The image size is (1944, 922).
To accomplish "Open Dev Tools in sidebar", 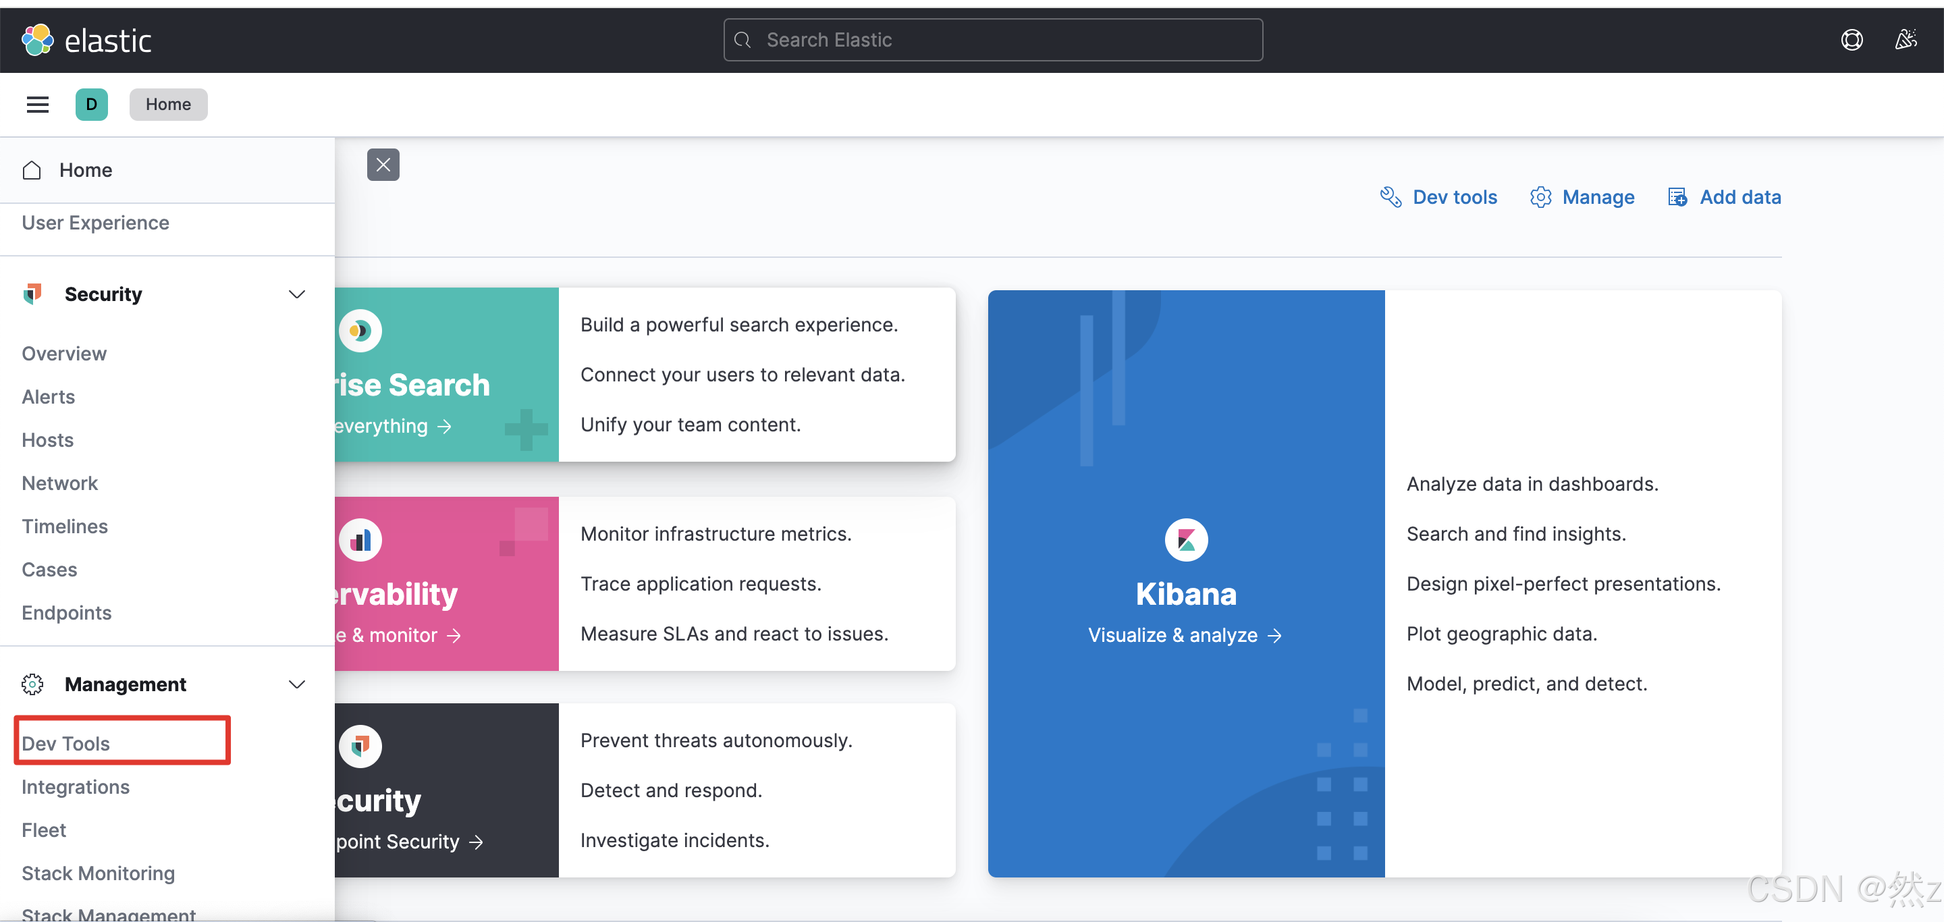I will pos(65,743).
